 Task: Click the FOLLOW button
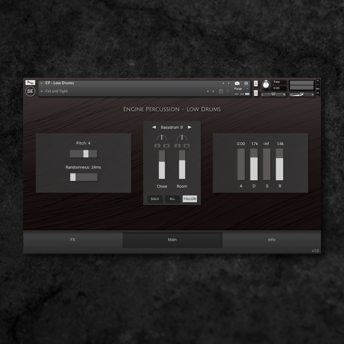click(190, 199)
